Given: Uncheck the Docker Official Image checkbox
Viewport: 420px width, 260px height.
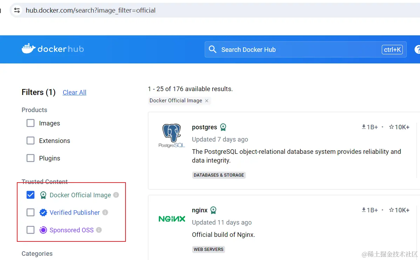Looking at the screenshot, I should [x=31, y=195].
